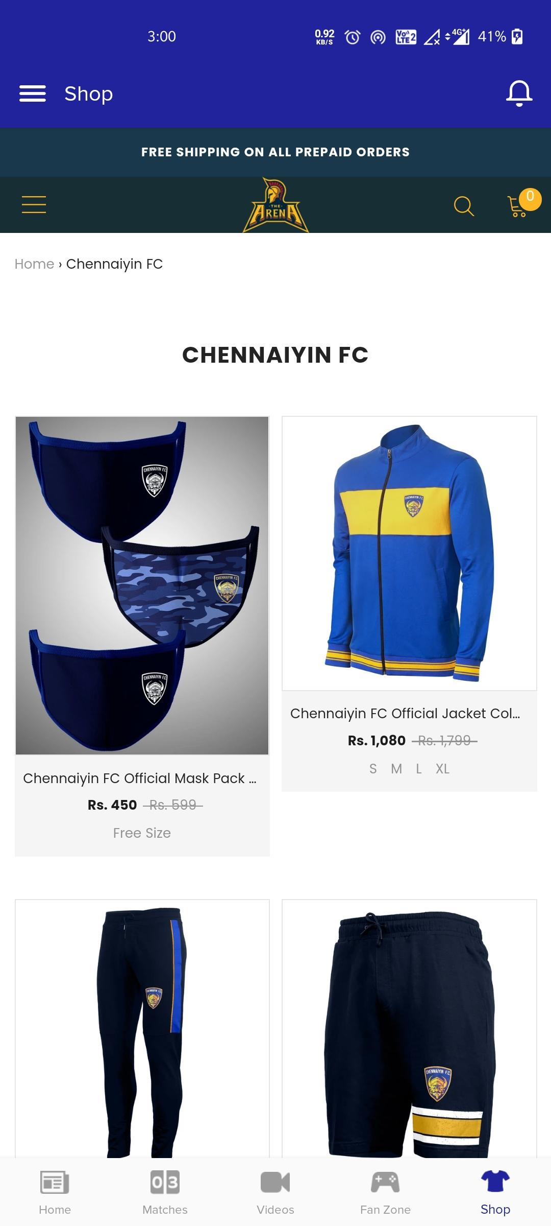Tap The Arena logo

click(x=275, y=205)
